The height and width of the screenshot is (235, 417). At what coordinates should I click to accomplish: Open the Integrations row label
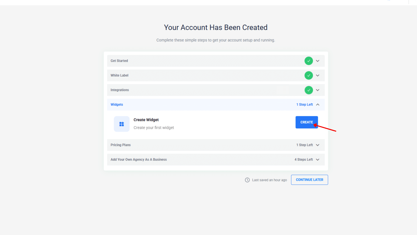click(120, 90)
